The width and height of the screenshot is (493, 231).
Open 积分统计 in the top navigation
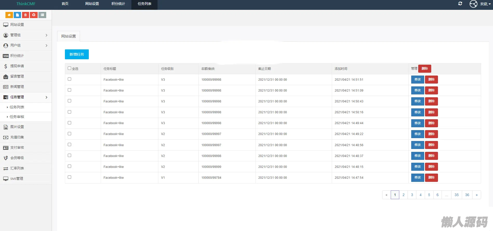coord(118,4)
